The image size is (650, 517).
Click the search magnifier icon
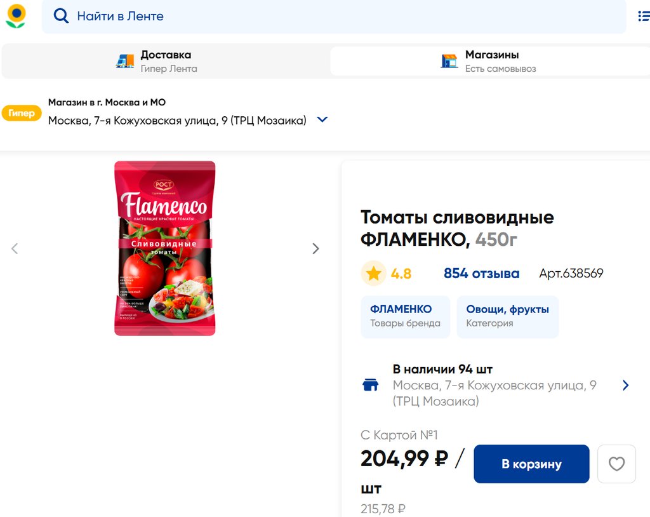61,17
